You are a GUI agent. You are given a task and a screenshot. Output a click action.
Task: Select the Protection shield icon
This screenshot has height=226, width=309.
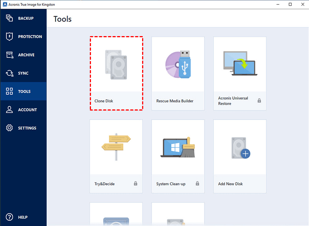tap(8, 36)
